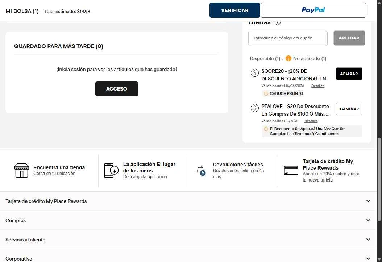Viewport: 382px width, 262px height.
Task: Click 'Ahorra un 30% al abrir' text
Action: [x=331, y=177]
